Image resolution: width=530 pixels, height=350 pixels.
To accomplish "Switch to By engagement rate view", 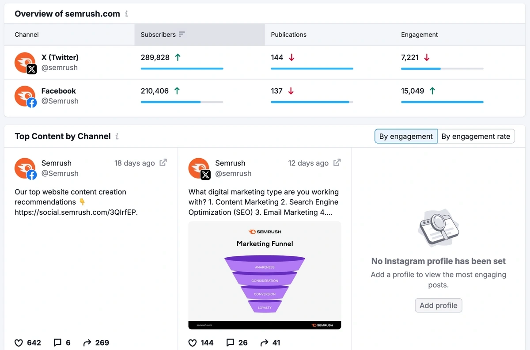I will pos(476,136).
